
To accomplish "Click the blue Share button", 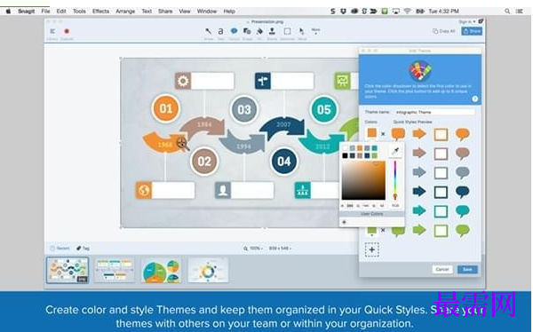I will pos(472,31).
